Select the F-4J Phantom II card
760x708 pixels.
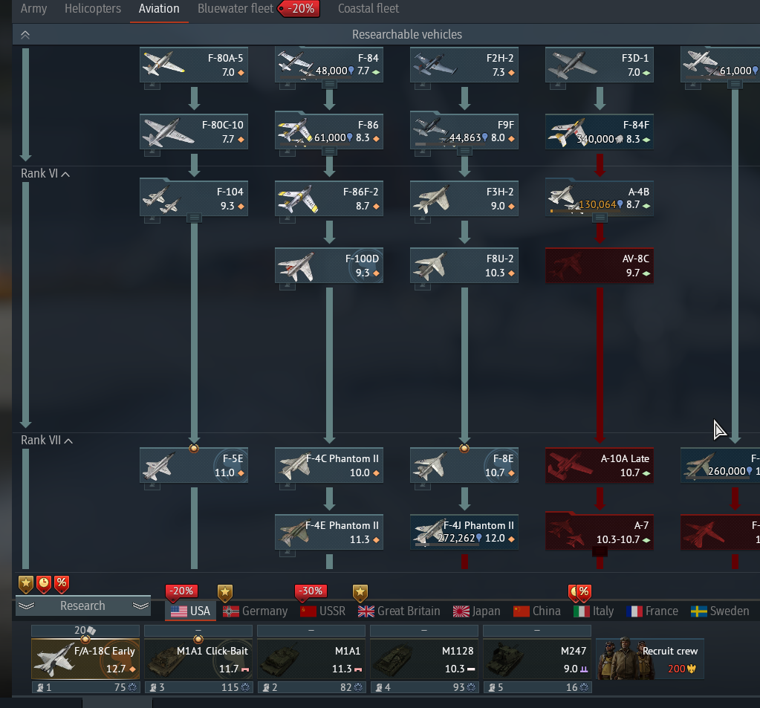pyautogui.click(x=464, y=532)
